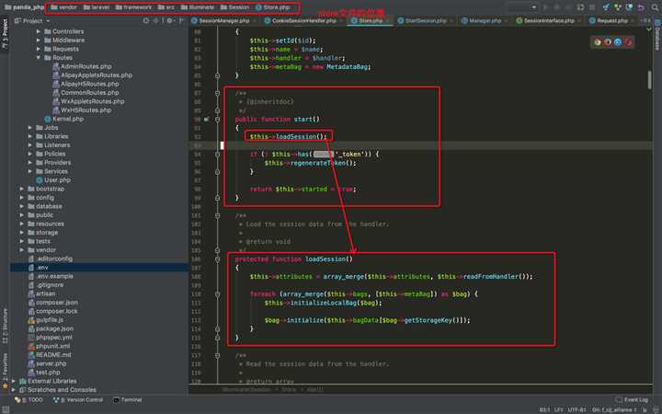Click the green inspection checkmark indicator
Screen dimensions: 662x414
[649, 29]
